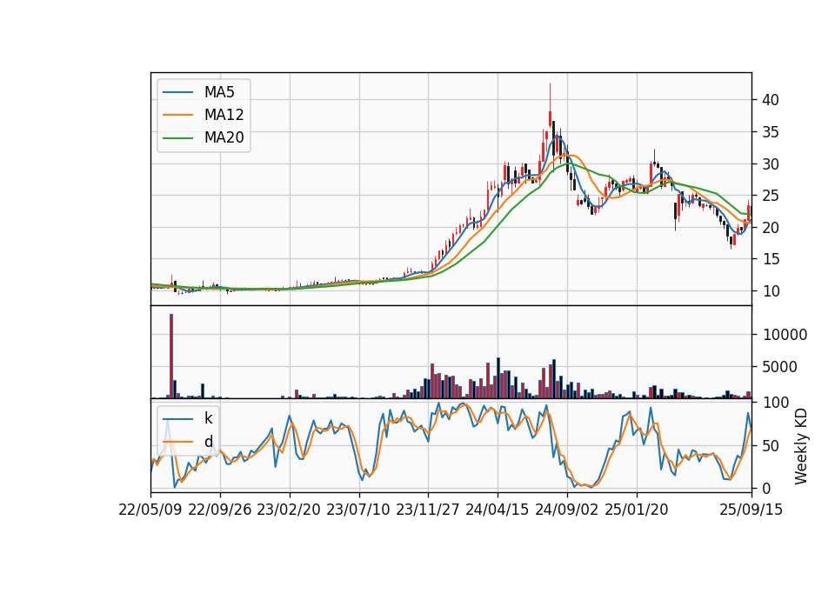The height and width of the screenshot is (600, 835).
Task: Click the price axis value 40
Action: (x=771, y=99)
